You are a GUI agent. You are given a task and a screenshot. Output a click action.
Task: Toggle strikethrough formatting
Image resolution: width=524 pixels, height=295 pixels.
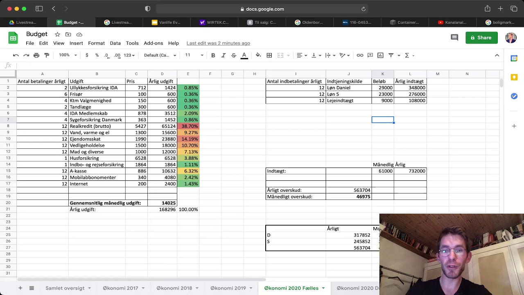pos(234,55)
